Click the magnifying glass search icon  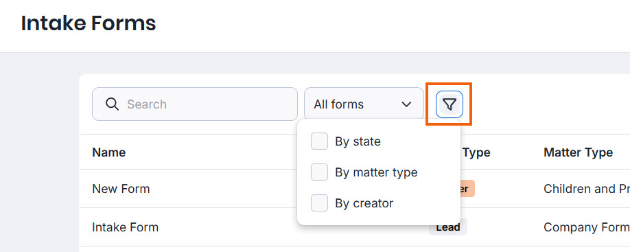[112, 104]
